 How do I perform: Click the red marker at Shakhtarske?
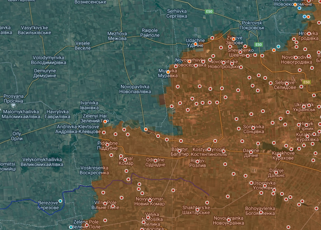(197, 210)
